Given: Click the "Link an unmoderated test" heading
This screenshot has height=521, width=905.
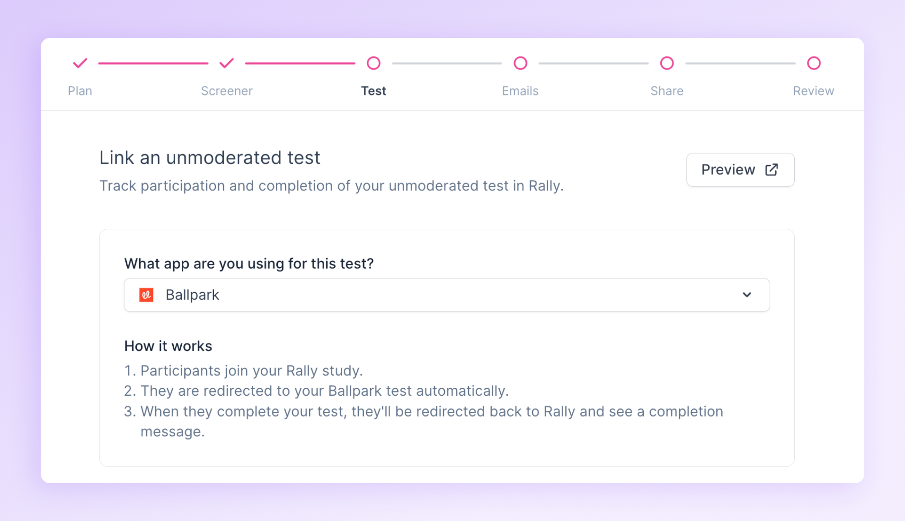Looking at the screenshot, I should pos(210,158).
